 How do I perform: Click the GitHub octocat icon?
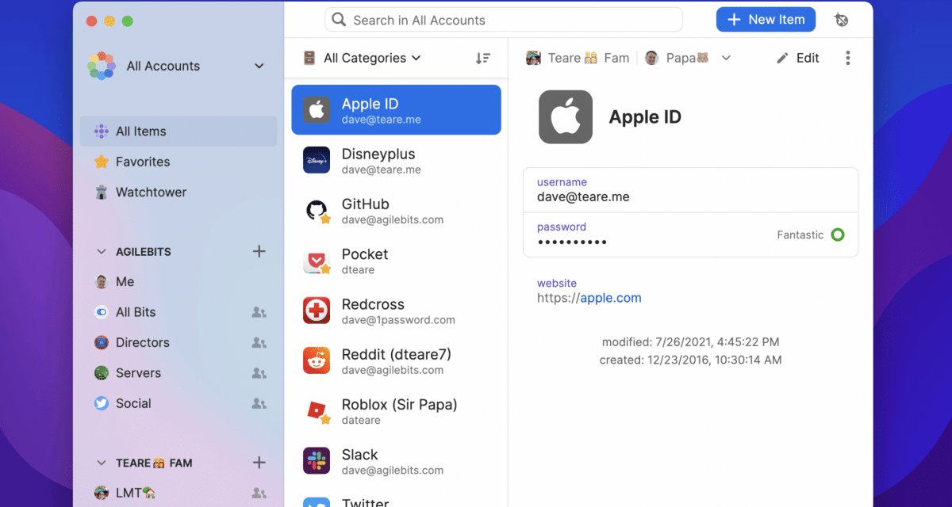pyautogui.click(x=317, y=210)
